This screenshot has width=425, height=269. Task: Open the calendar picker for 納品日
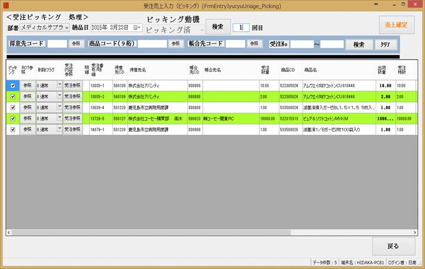pos(137,28)
